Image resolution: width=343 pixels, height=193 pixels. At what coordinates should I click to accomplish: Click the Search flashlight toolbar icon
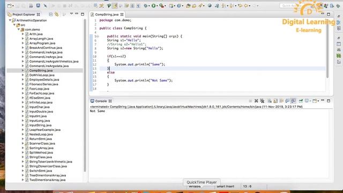click(200, 6)
